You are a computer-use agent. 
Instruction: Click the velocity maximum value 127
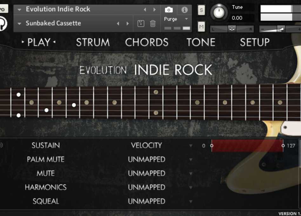pyautogui.click(x=291, y=146)
